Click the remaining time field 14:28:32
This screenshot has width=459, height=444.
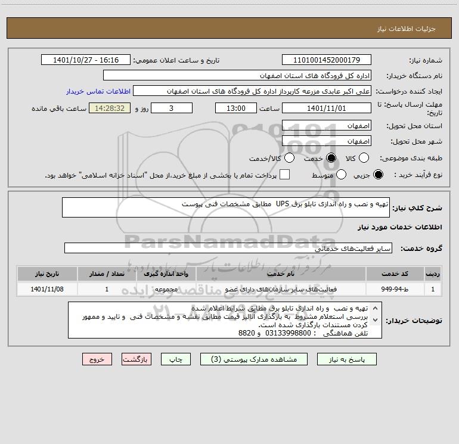tap(110, 108)
